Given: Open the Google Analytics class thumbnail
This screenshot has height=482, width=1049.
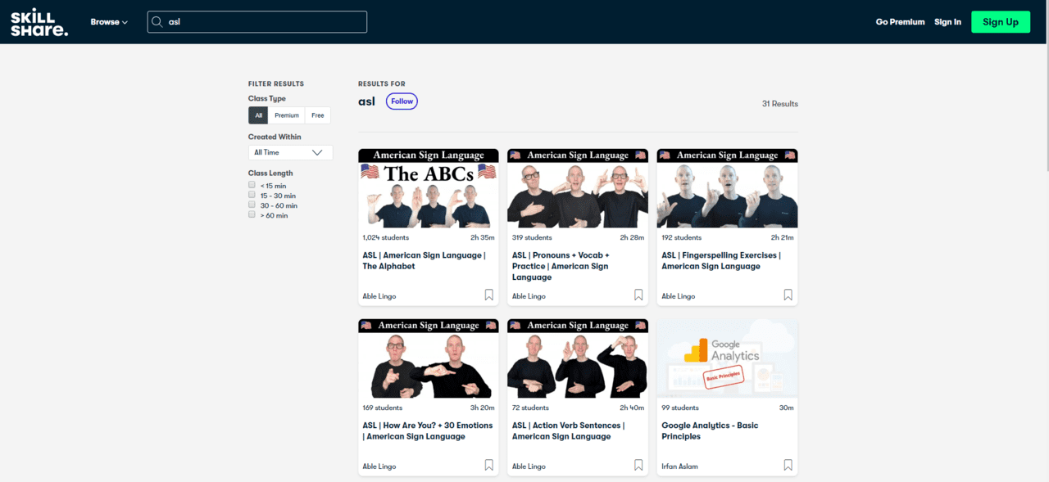Looking at the screenshot, I should click(727, 358).
